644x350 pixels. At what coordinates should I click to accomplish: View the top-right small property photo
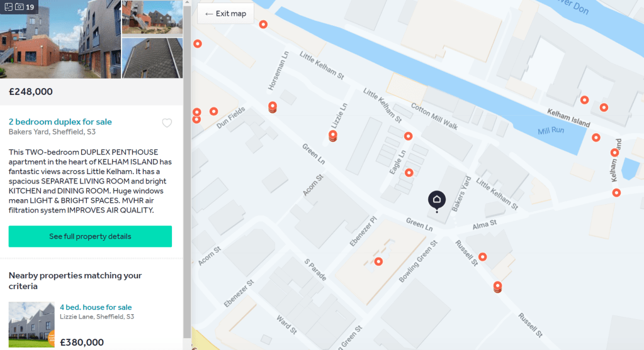click(x=152, y=18)
